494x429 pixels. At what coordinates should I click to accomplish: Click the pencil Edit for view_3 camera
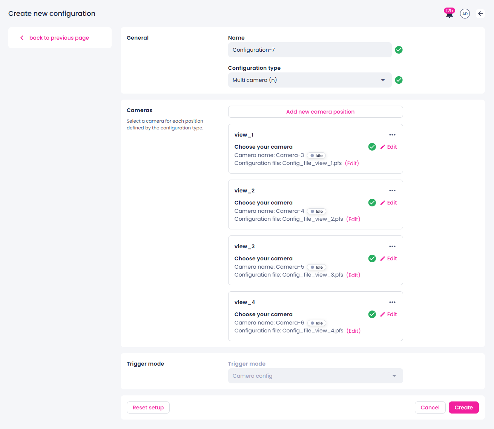coord(388,258)
